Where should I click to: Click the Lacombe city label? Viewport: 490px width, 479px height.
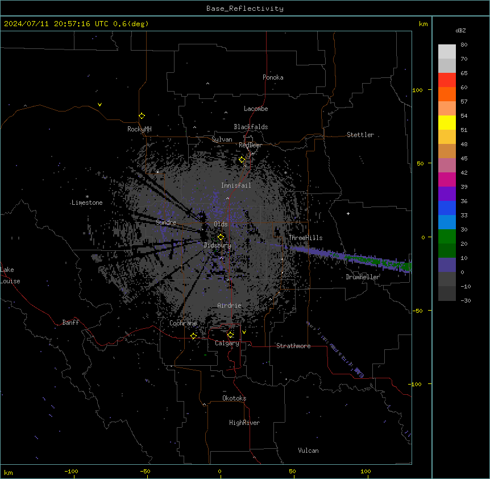[256, 109]
